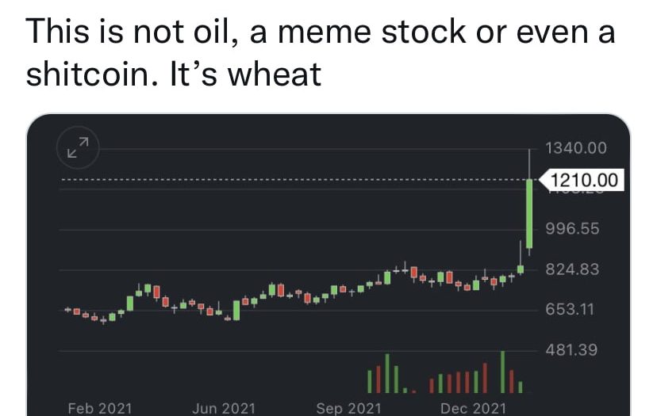The image size is (657, 416).
Task: Click the tall green volume bar near Sep 2021
Action: pos(387,372)
